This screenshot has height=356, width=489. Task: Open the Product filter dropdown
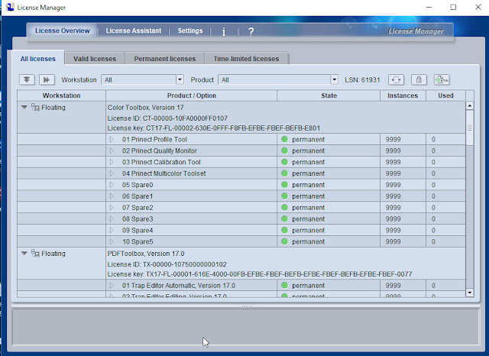click(335, 79)
